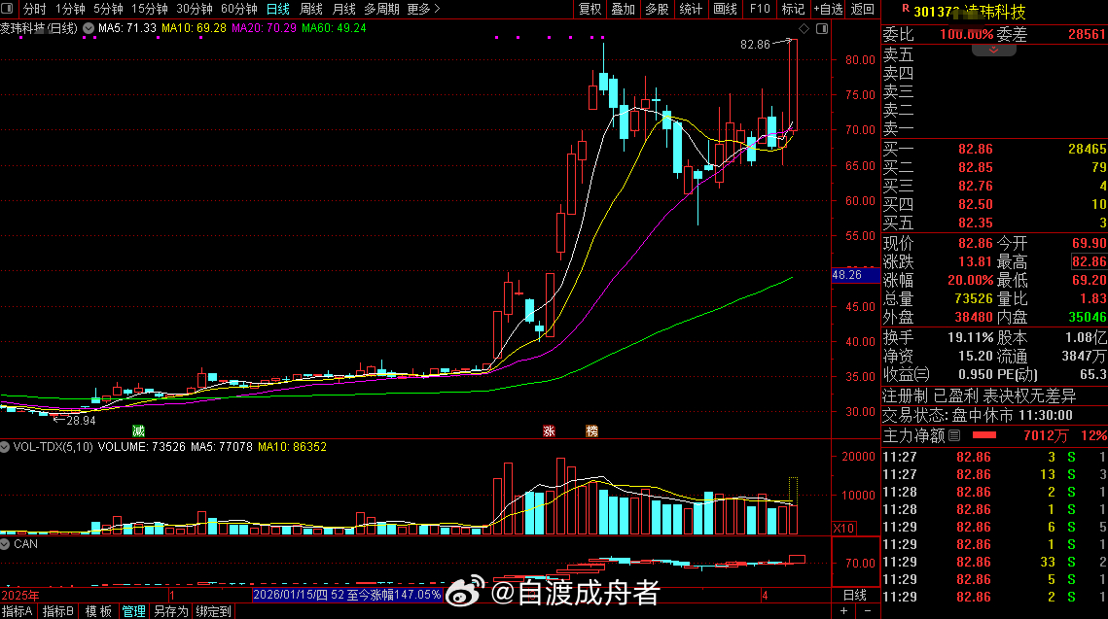Viewport: 1108px width, 619px height.
Task: Open the 多股 multi-stock view
Action: pos(658,9)
